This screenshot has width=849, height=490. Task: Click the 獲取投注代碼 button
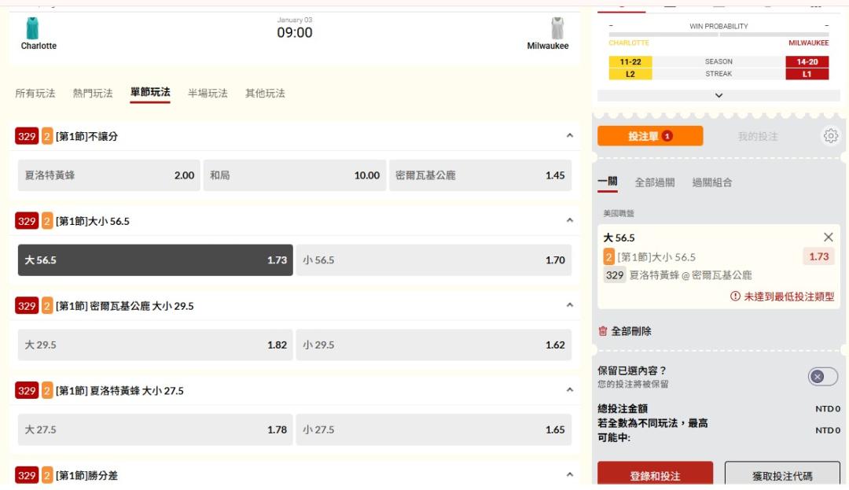(x=781, y=476)
